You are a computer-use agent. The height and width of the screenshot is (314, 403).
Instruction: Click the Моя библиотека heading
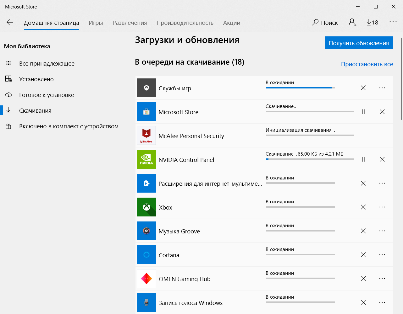(27, 46)
